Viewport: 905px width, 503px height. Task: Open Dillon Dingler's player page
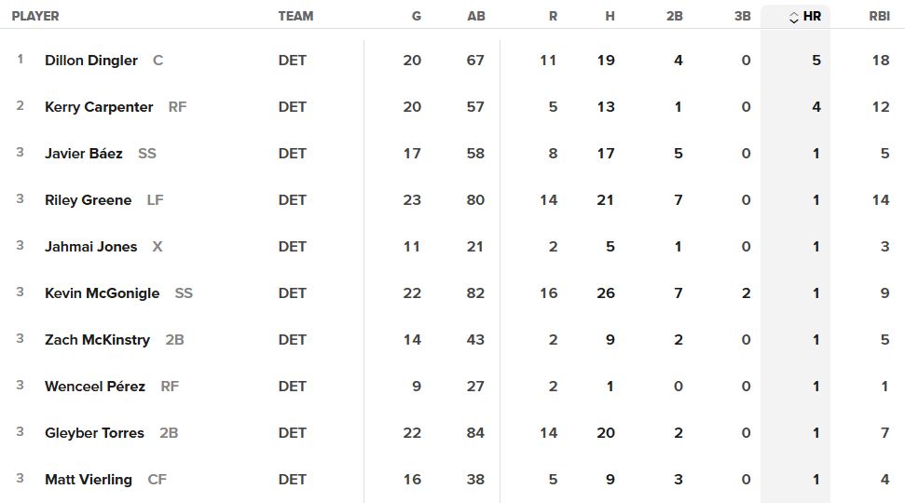click(91, 61)
